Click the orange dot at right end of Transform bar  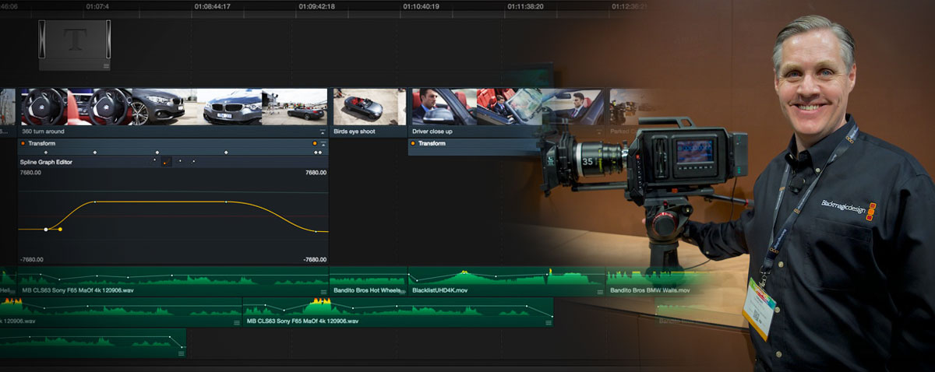(315, 144)
